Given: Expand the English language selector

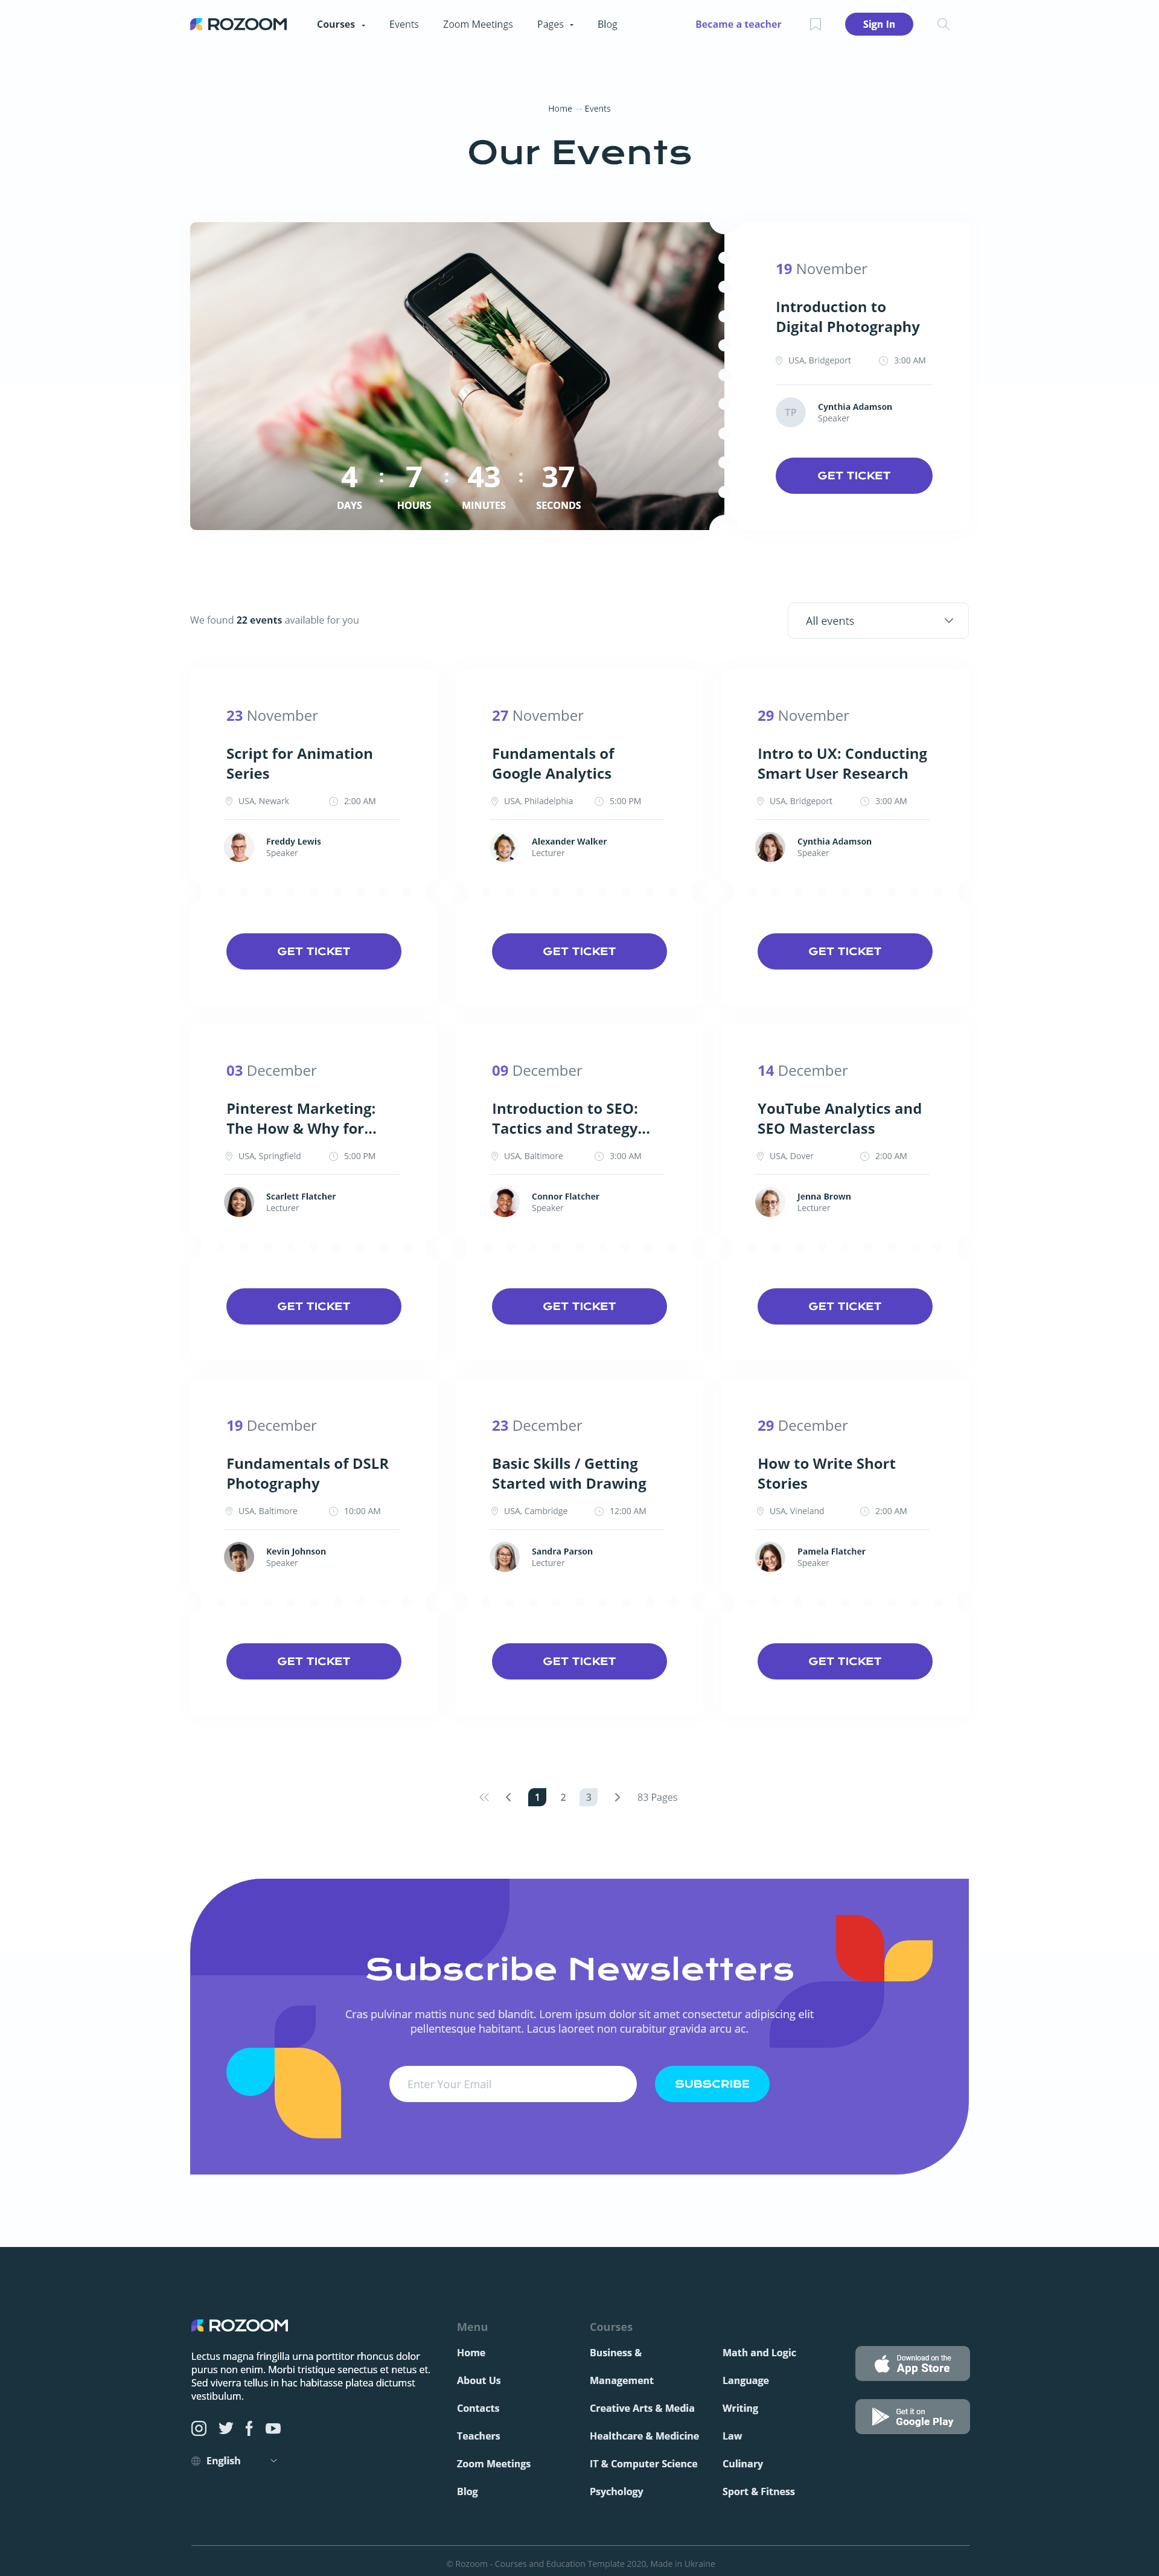Looking at the screenshot, I should (234, 2461).
